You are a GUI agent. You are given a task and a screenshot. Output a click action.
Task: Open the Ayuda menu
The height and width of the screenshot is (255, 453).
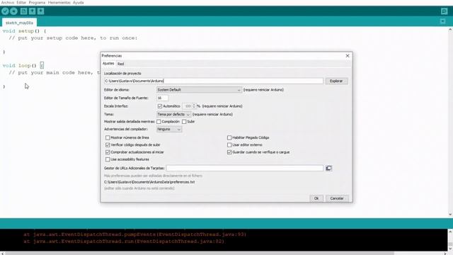point(78,2)
